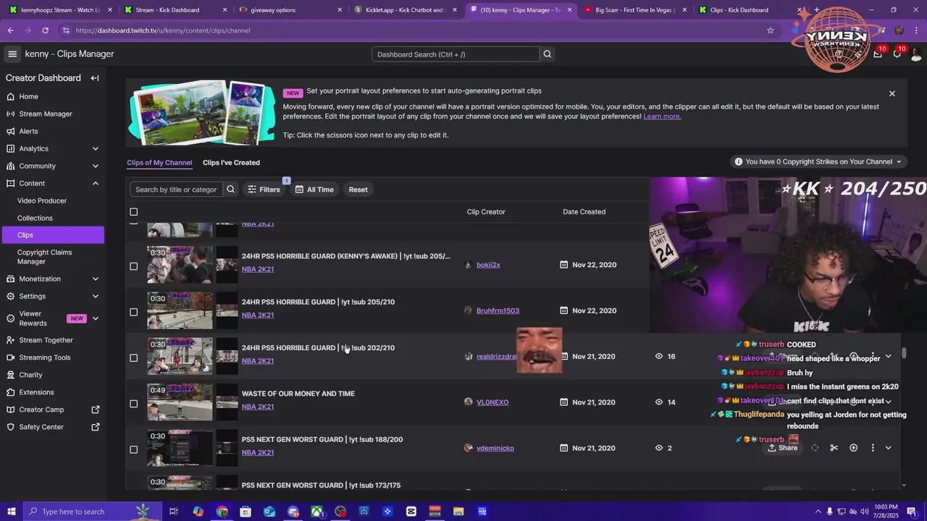
Task: Dismiss the portrait layout banner
Action: (x=892, y=93)
